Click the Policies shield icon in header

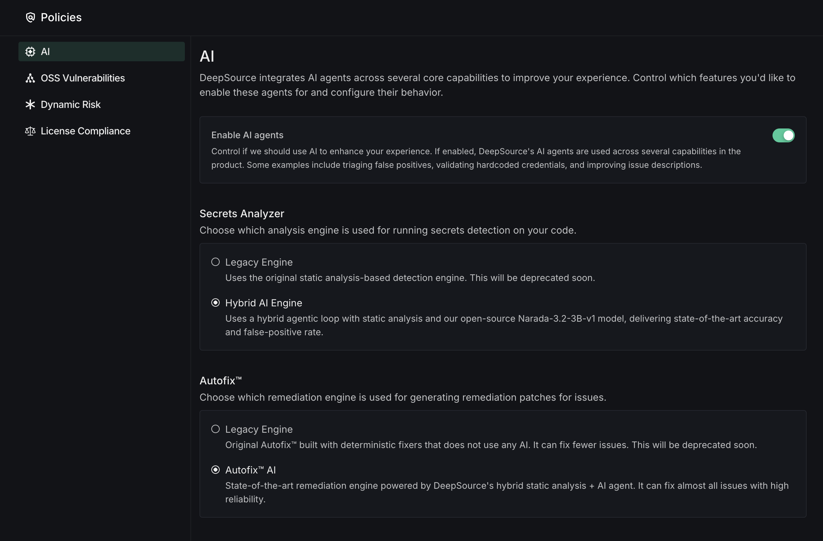pyautogui.click(x=30, y=17)
